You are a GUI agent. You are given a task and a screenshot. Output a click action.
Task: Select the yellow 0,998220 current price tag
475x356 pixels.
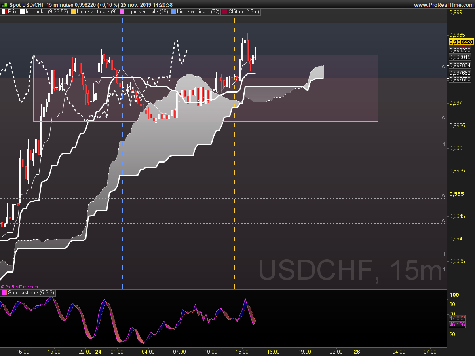pyautogui.click(x=461, y=42)
